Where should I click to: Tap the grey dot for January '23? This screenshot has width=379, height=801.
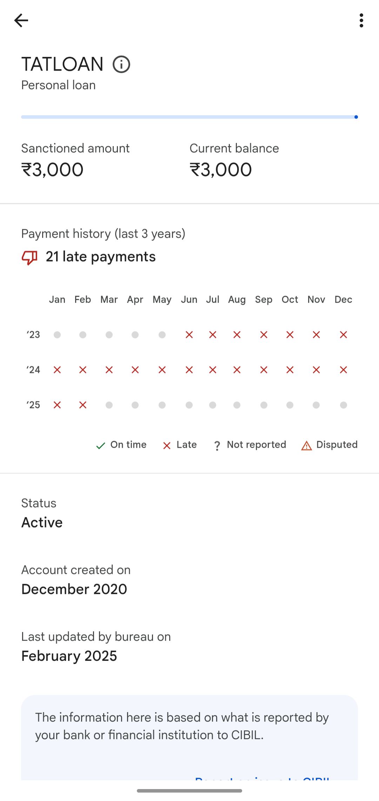pos(57,335)
